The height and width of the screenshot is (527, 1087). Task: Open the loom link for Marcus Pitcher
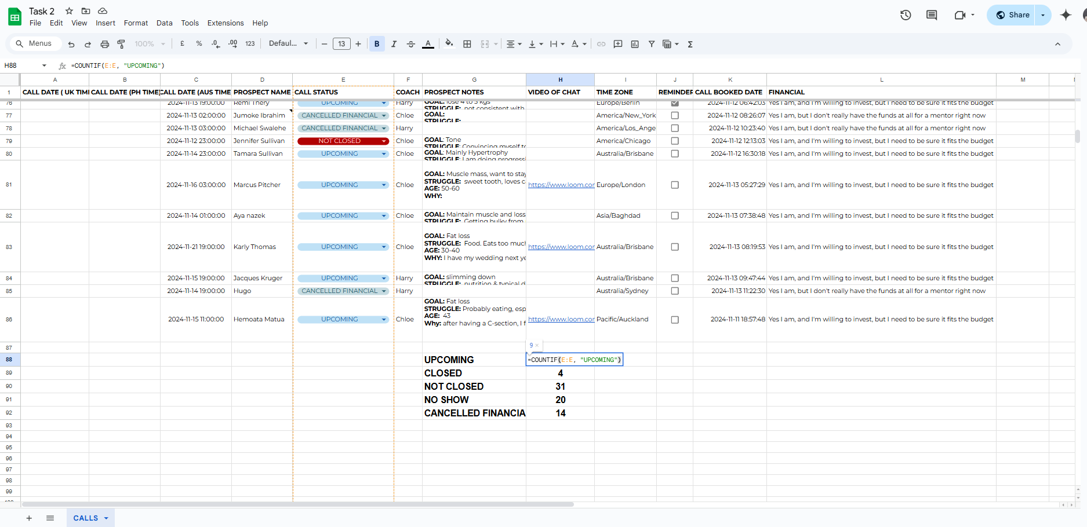pyautogui.click(x=561, y=185)
